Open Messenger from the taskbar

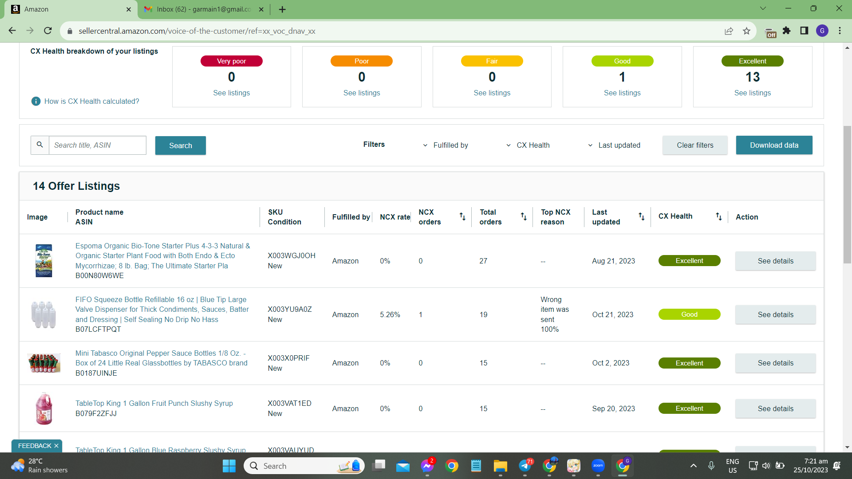427,466
